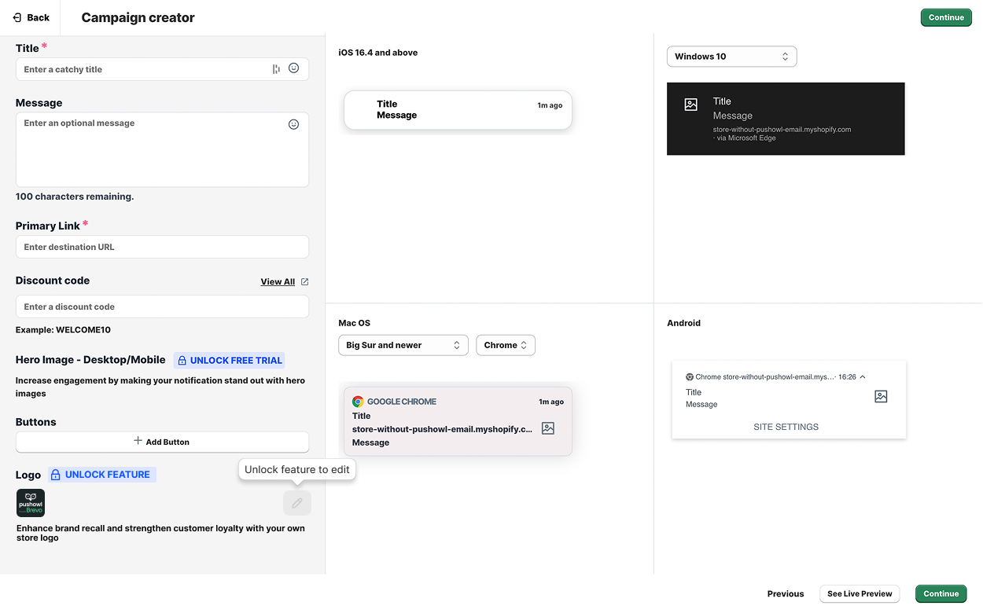Open the Big Sur and newer dropdown
983x613 pixels.
[403, 345]
